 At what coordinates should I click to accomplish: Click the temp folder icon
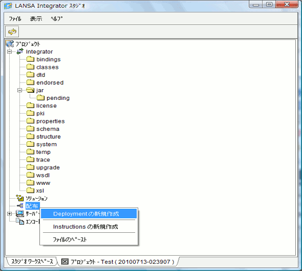tap(30, 152)
